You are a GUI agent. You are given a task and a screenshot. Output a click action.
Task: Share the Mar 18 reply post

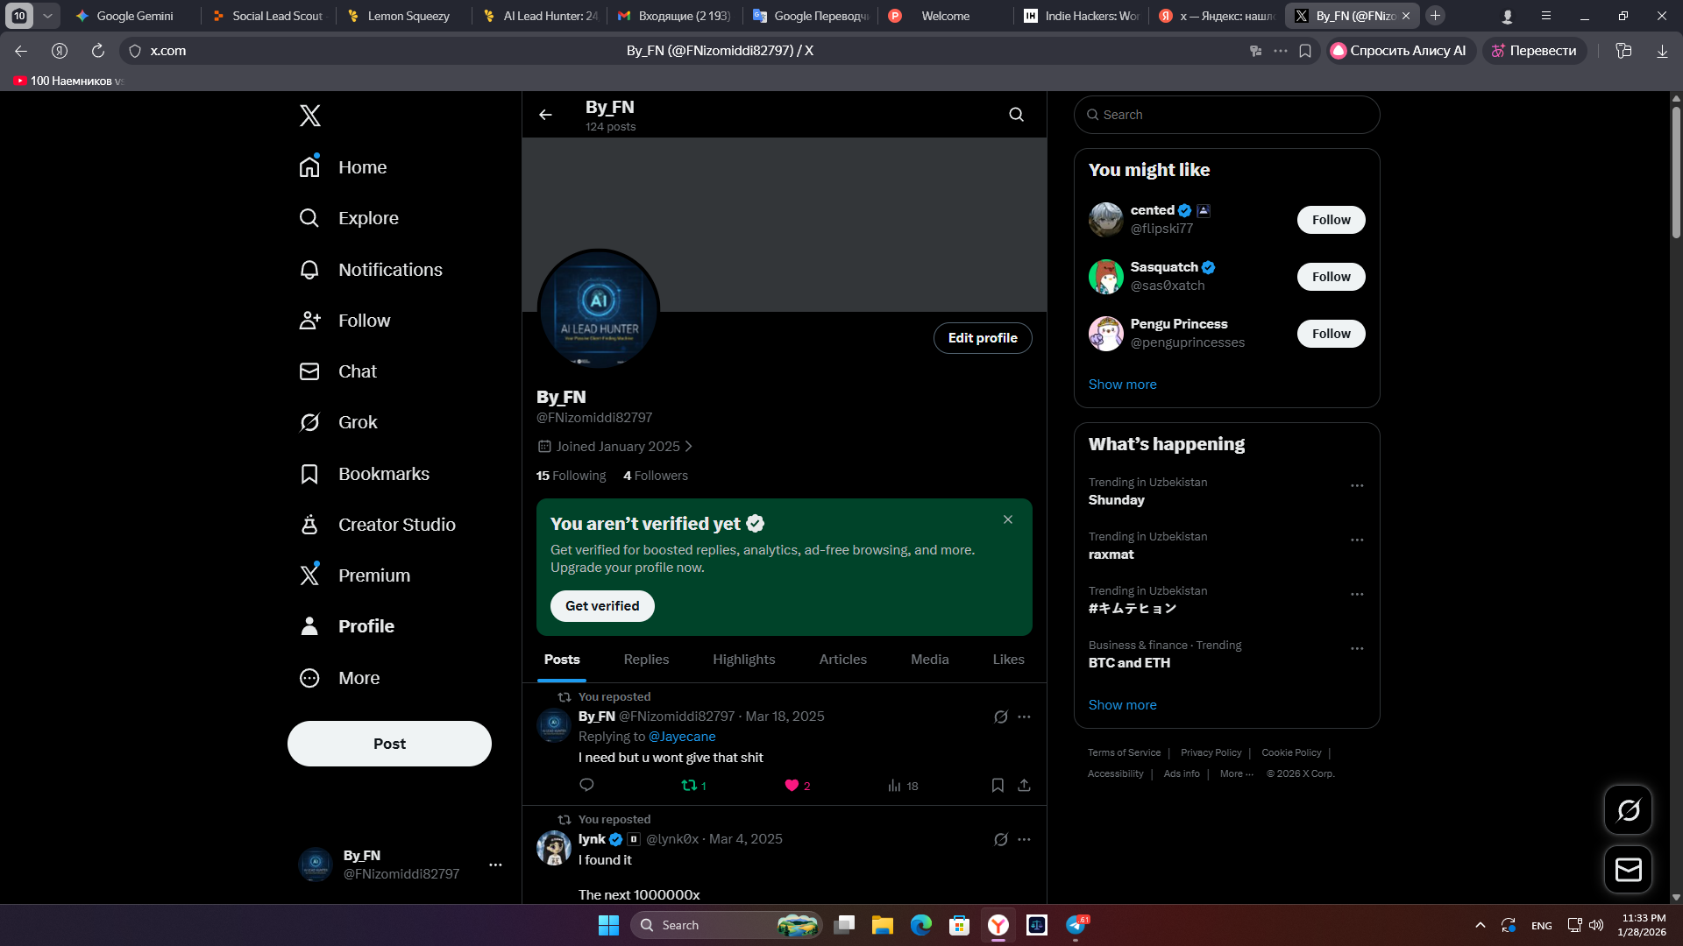(1024, 786)
